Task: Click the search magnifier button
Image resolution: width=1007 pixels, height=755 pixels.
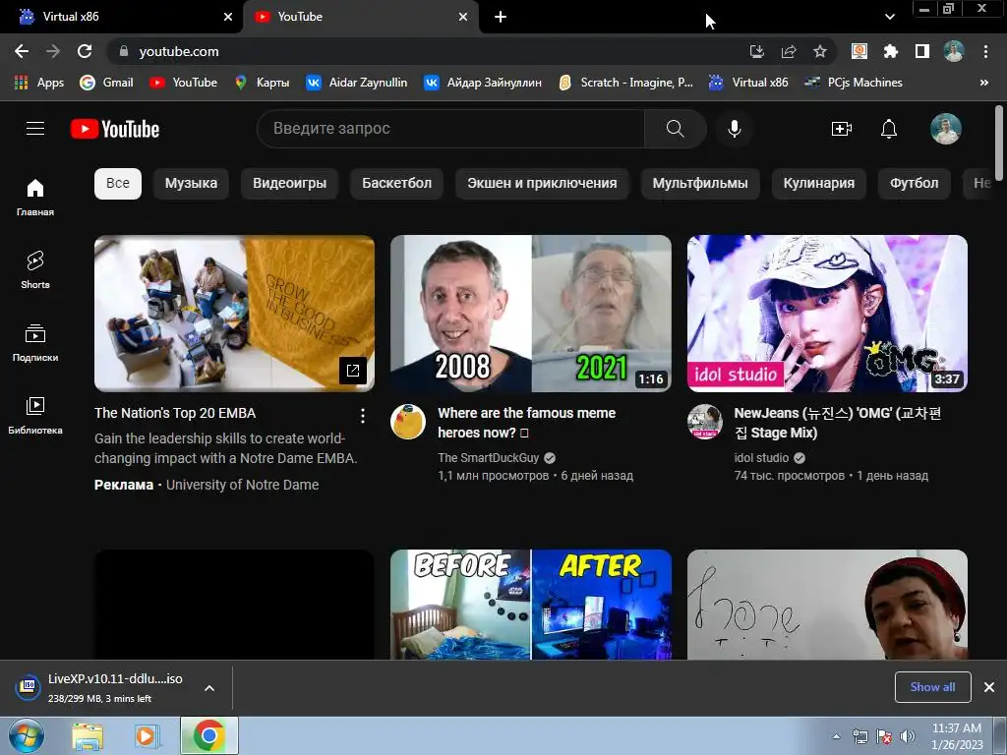Action: click(x=675, y=129)
